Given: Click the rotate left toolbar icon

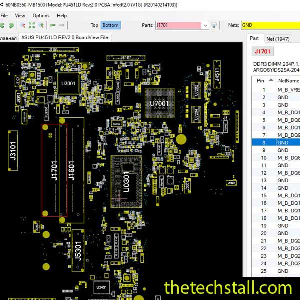Looking at the screenshot, I should 2,25.
